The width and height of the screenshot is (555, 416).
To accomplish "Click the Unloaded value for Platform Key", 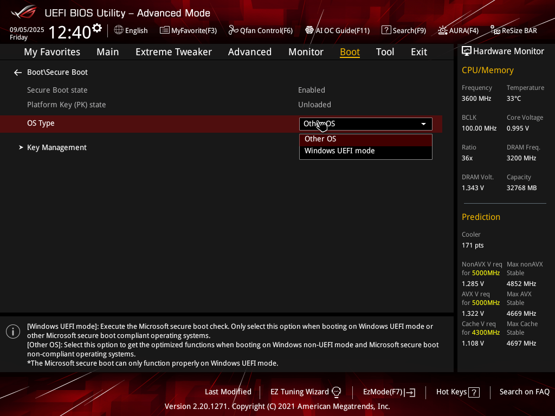I will coord(314,105).
